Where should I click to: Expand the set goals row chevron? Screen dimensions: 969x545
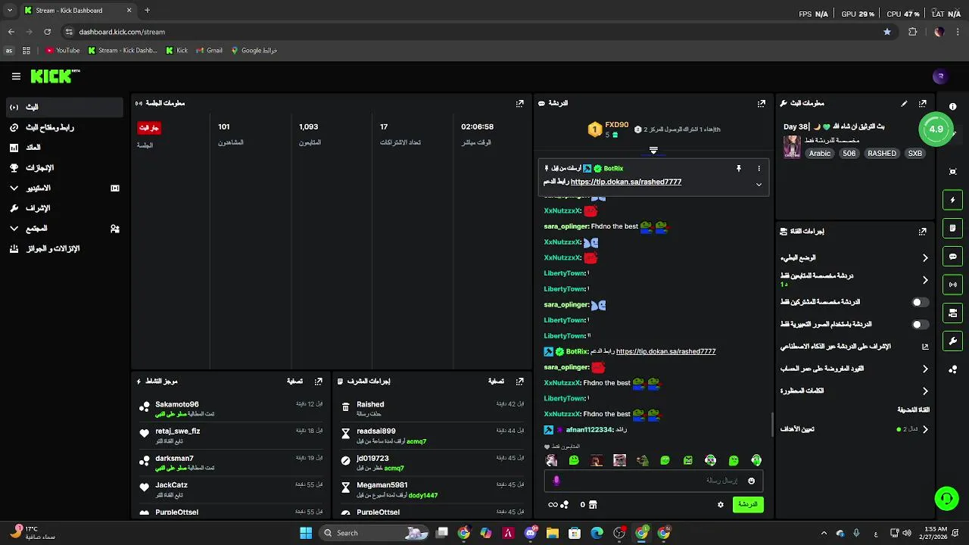tap(925, 429)
